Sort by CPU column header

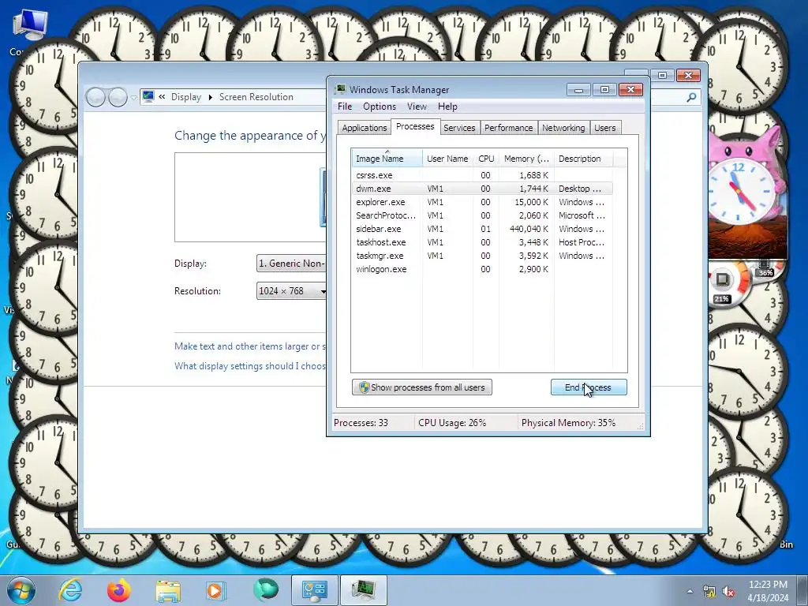click(486, 159)
